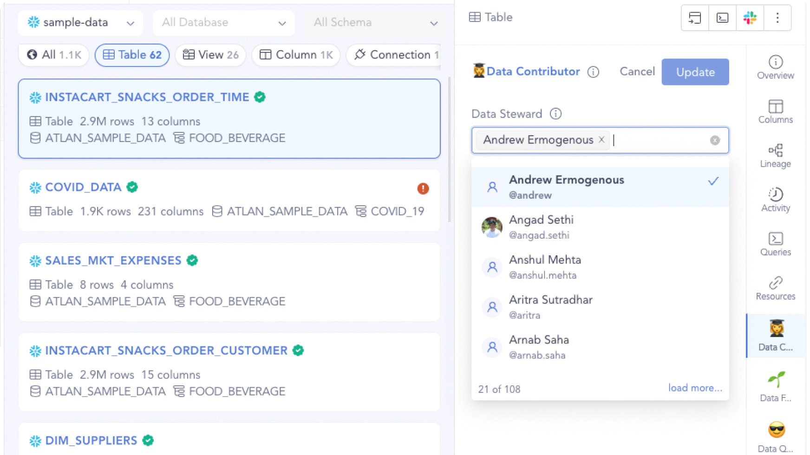810x455 pixels.
Task: Click the info icon next to Data Contributor
Action: (x=593, y=72)
